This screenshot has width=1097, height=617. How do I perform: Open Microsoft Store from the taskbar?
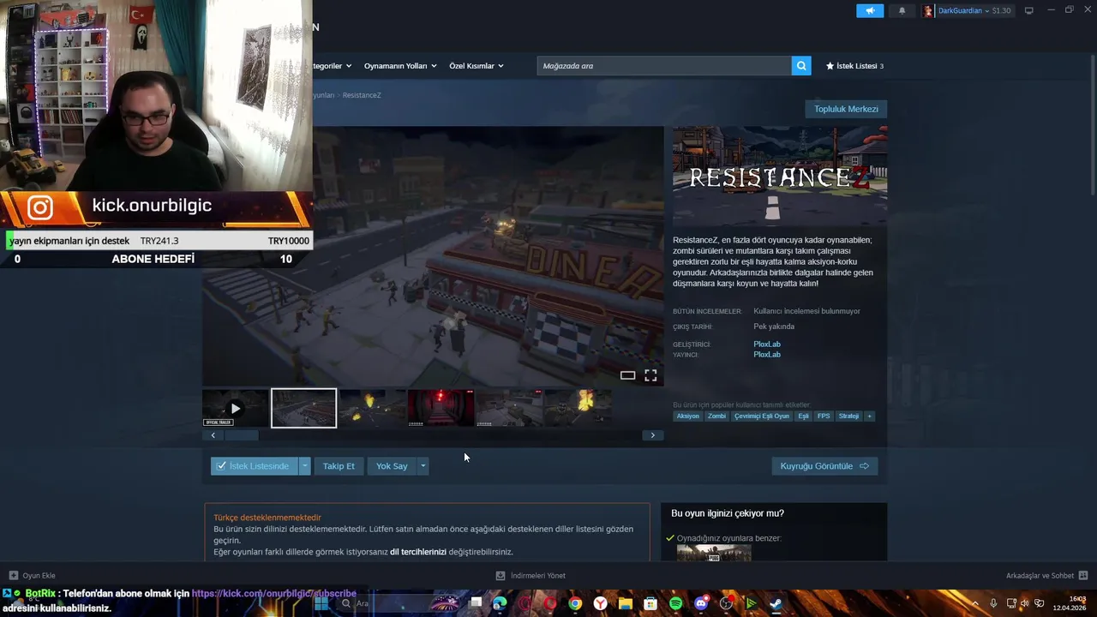point(650,603)
